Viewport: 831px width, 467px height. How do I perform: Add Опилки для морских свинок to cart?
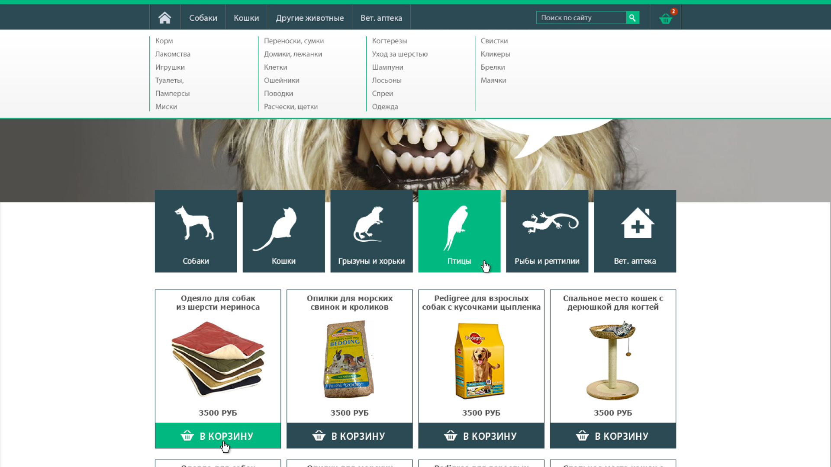click(x=349, y=435)
